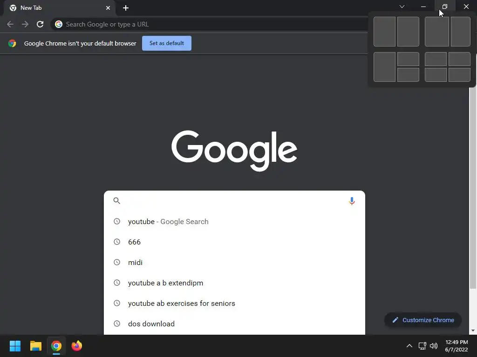This screenshot has width=477, height=357.
Task: Choose left half of the first snap layout
Action: pyautogui.click(x=384, y=32)
